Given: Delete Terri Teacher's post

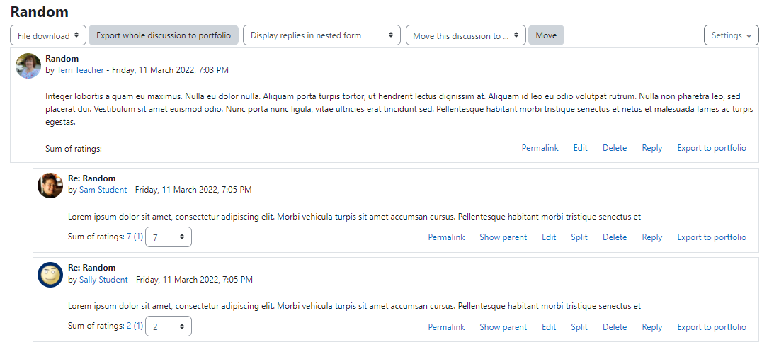Looking at the screenshot, I should [615, 148].
